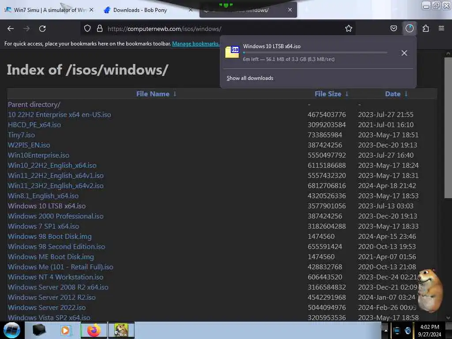Image resolution: width=452 pixels, height=339 pixels.
Task: Open the tracking protection shield icon
Action: pyautogui.click(x=87, y=29)
